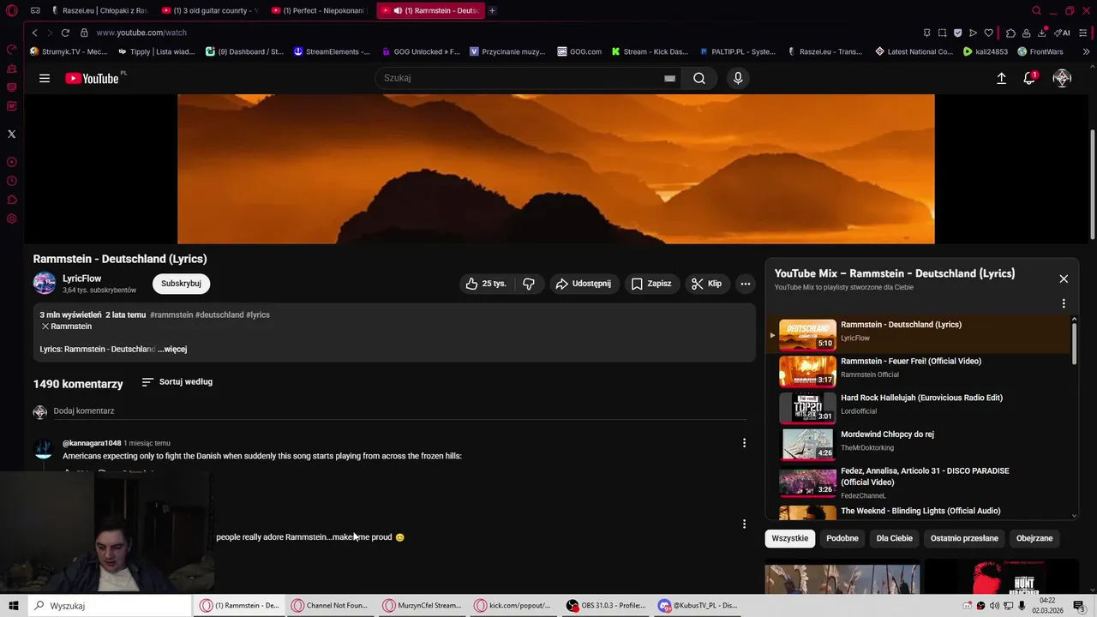
Task: Dislike the Rammstein video
Action: point(529,284)
